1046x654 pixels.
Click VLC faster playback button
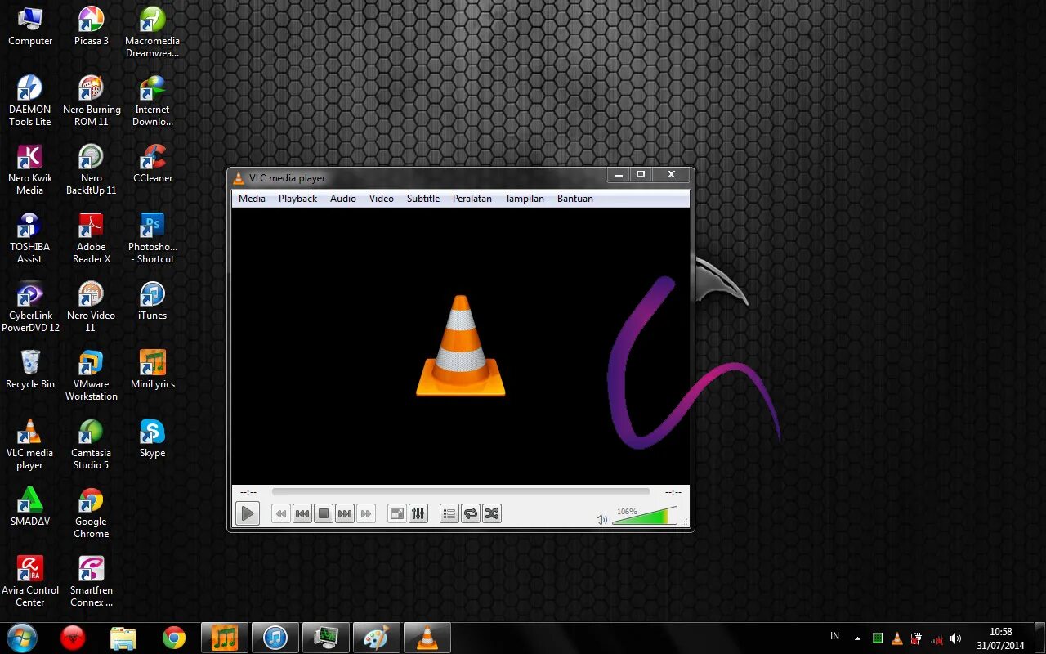pyautogui.click(x=366, y=513)
